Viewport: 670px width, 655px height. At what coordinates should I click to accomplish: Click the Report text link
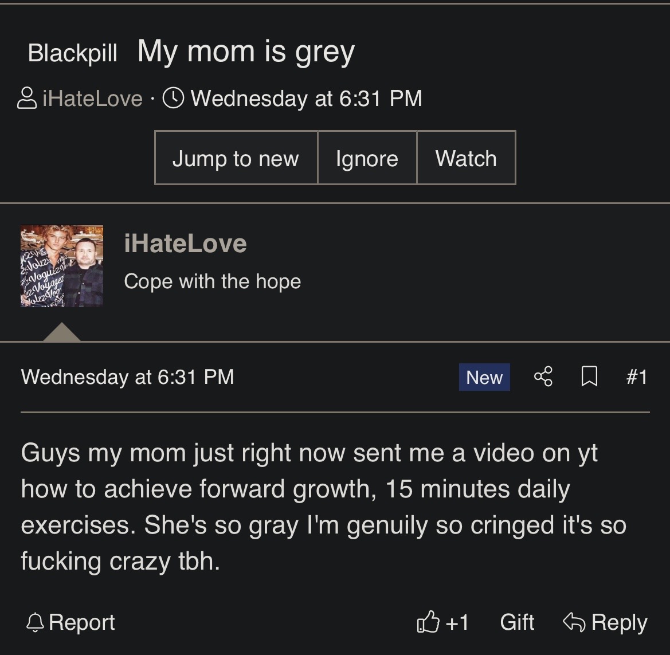click(82, 622)
